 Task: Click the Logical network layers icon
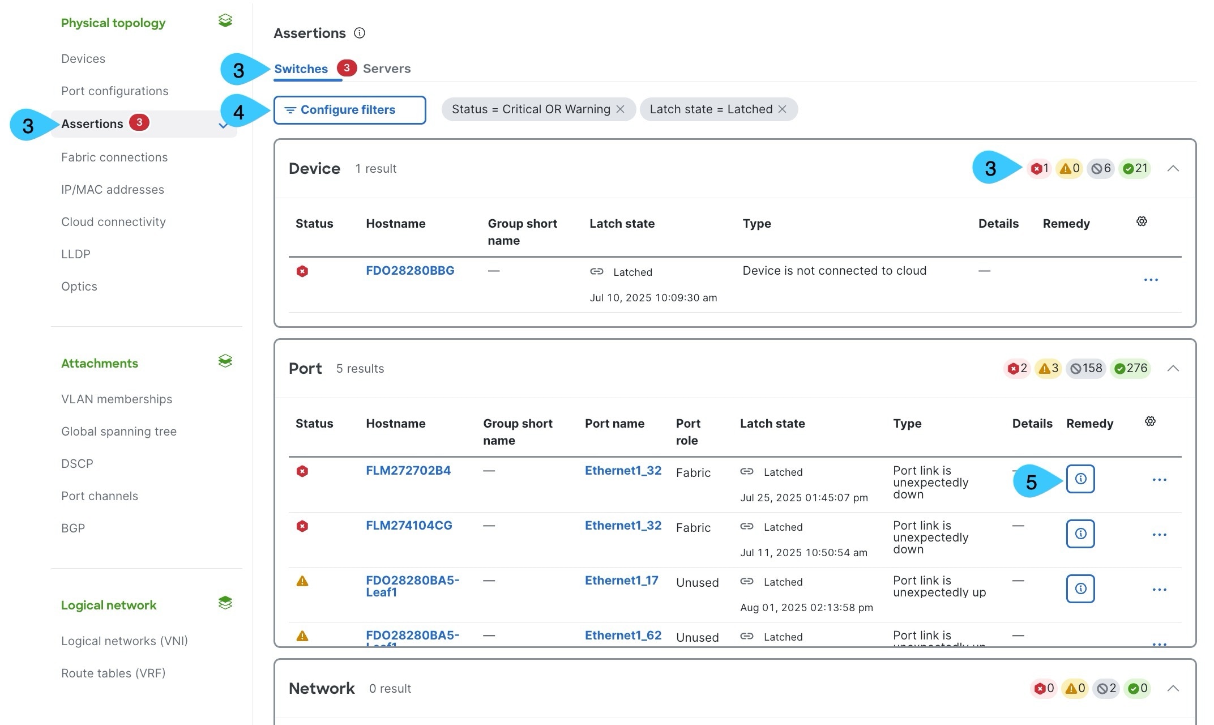pos(225,603)
